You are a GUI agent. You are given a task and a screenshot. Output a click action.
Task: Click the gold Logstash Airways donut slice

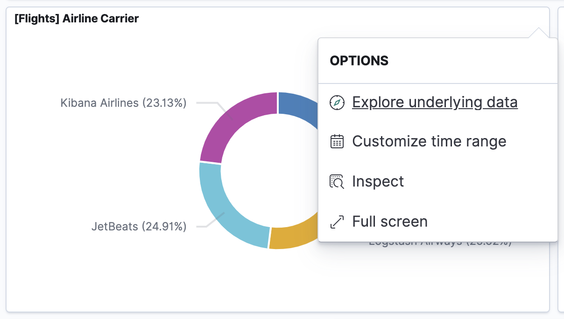pos(289,238)
